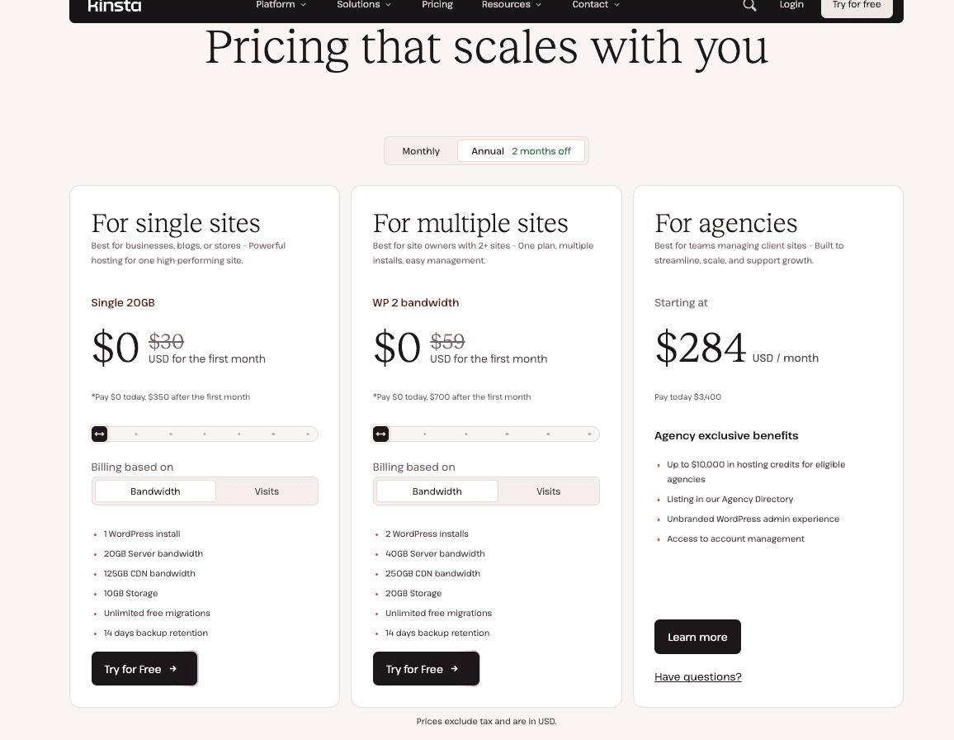954x740 pixels.
Task: Click the search magnifier icon
Action: (749, 6)
